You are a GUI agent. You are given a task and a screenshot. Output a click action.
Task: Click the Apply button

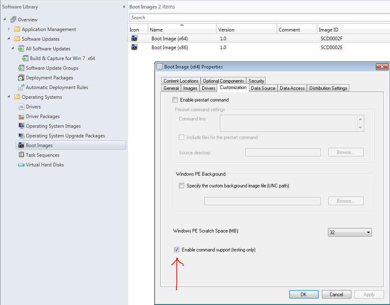coord(369,294)
